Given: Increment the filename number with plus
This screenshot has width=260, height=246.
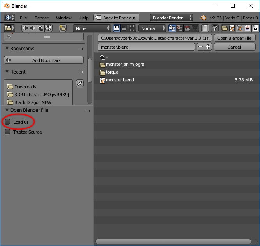Looking at the screenshot, I should pos(208,47).
